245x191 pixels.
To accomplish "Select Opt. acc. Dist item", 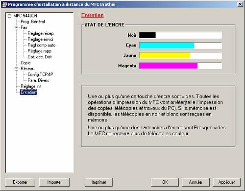I will pyautogui.click(x=40, y=57).
